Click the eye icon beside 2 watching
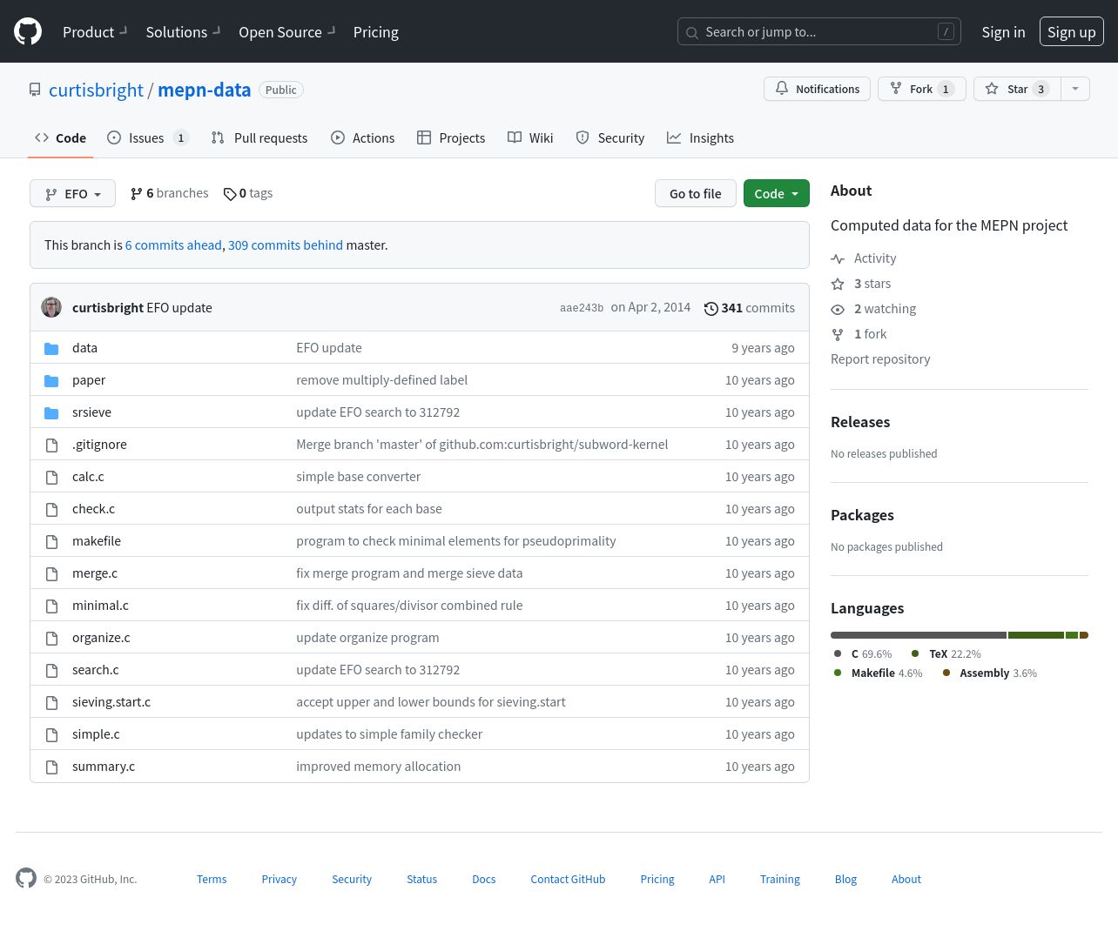This screenshot has width=1118, height=931. pos(838,310)
